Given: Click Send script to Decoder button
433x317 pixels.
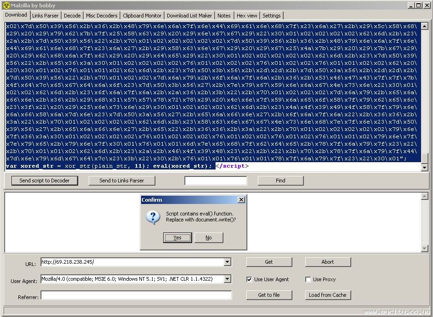Looking at the screenshot, I should [x=45, y=181].
